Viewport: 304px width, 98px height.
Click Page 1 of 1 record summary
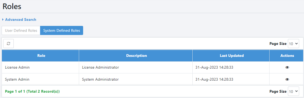32,91
